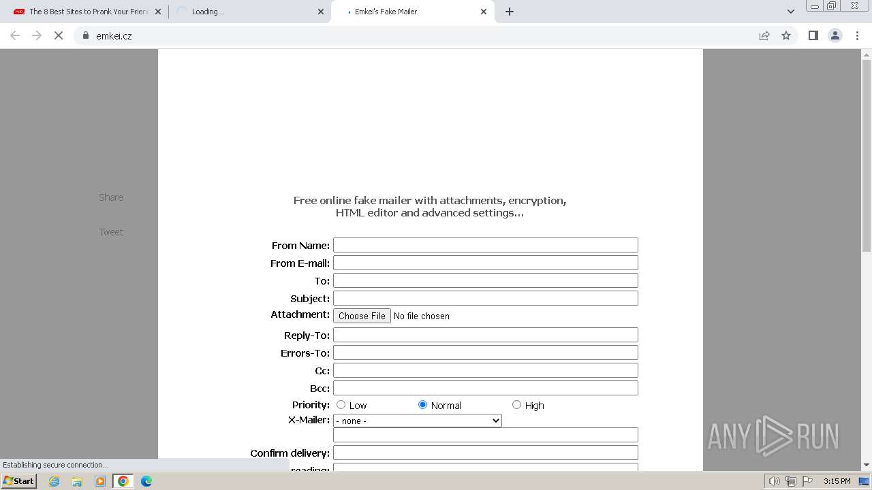The image size is (872, 490).
Task: Open Chrome's three-dot menu
Action: click(858, 35)
